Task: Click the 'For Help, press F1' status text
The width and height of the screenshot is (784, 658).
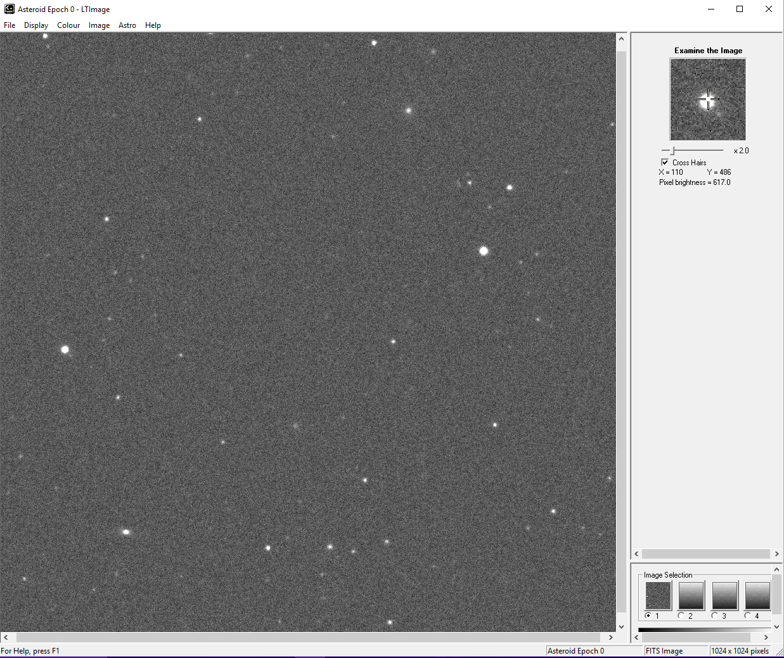Action: point(30,651)
